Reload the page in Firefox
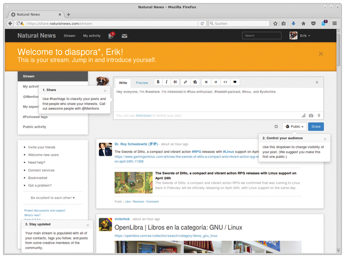The image size is (345, 258). pyautogui.click(x=202, y=24)
